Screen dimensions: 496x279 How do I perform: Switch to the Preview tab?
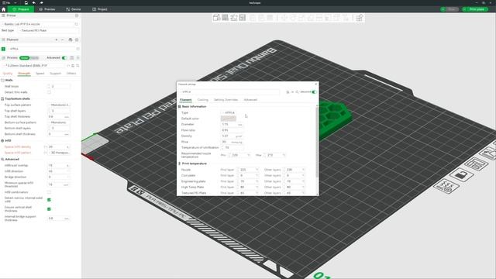[46, 9]
